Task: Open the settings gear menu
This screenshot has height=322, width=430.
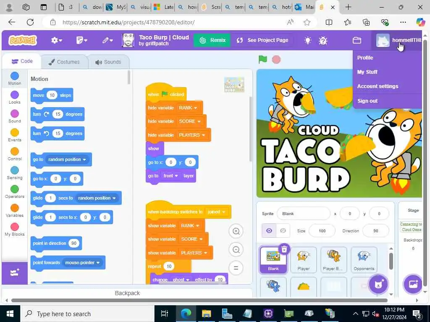Action: click(57, 41)
